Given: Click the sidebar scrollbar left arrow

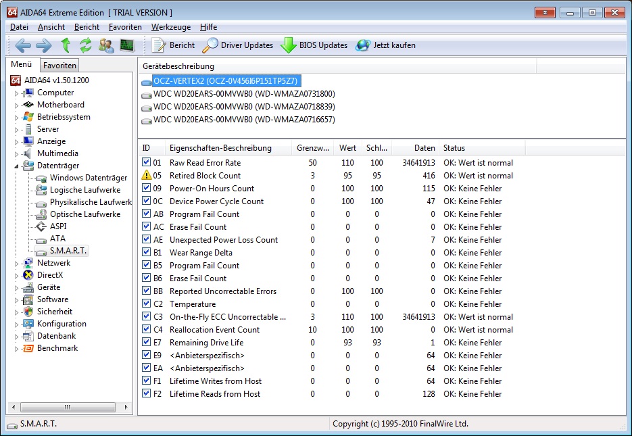Looking at the screenshot, I should (x=14, y=407).
